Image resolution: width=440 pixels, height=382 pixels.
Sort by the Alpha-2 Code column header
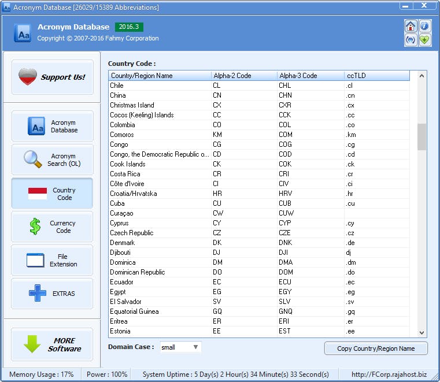click(243, 76)
